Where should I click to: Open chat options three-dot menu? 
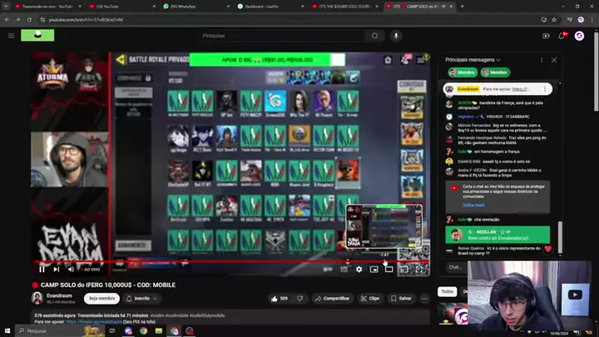coord(539,60)
